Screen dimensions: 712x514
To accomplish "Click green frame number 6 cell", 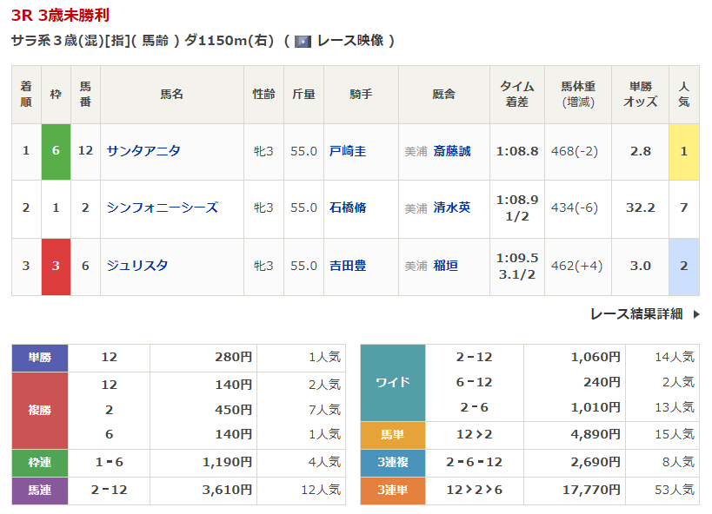I will [56, 152].
